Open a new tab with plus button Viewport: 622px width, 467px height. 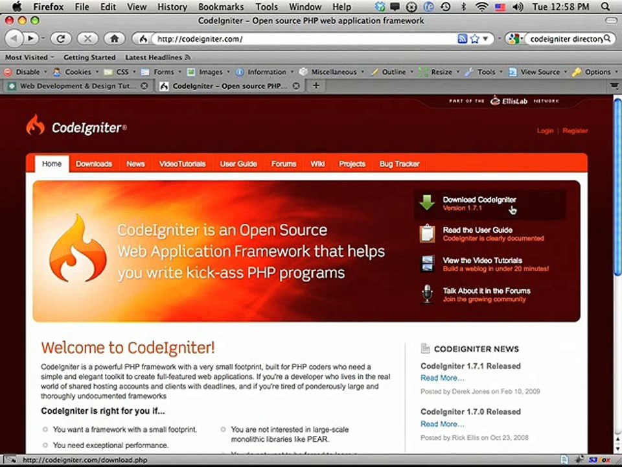tap(316, 86)
